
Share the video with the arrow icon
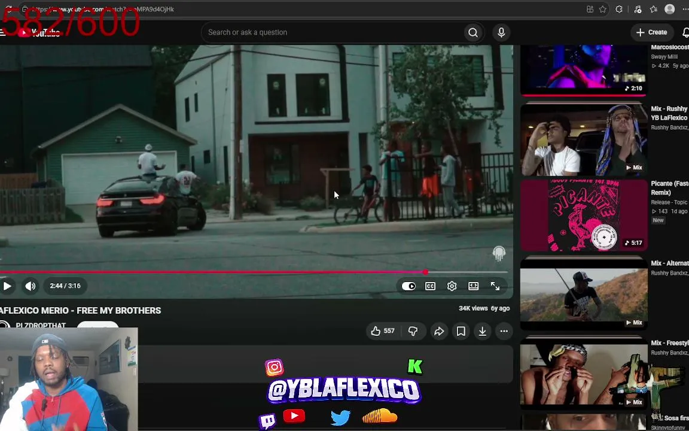click(439, 331)
